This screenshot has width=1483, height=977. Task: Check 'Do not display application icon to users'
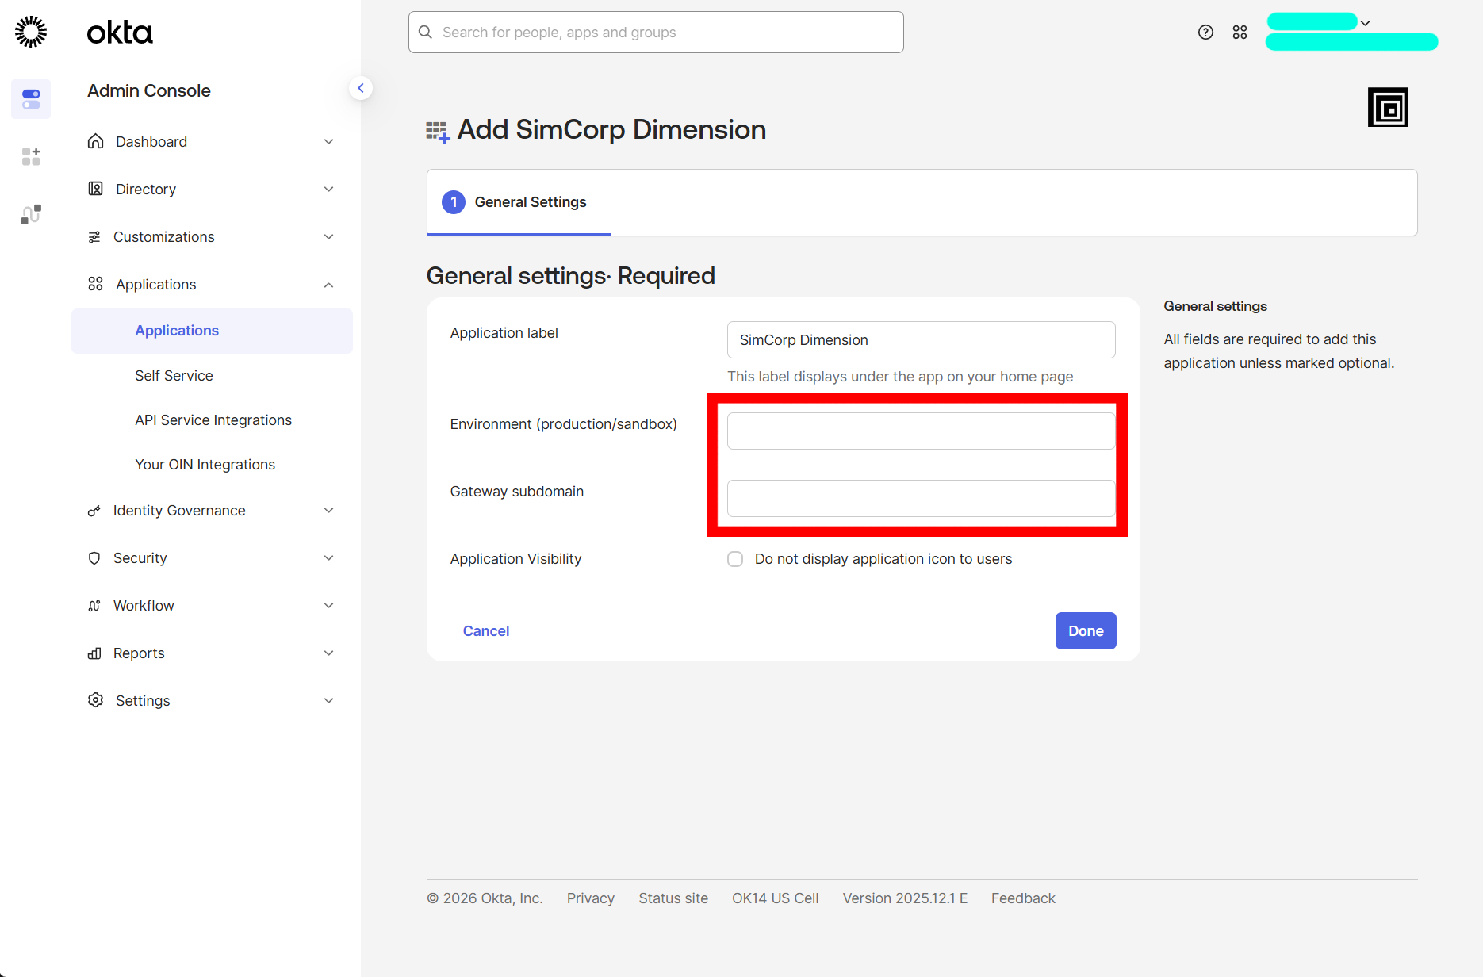[x=735, y=559]
